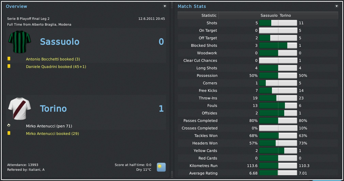Click the Sassuolo green striped kit icon

pyautogui.click(x=19, y=42)
